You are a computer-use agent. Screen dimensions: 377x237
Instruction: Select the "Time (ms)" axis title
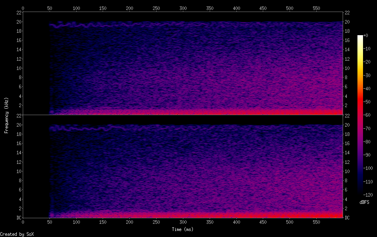pyautogui.click(x=183, y=229)
